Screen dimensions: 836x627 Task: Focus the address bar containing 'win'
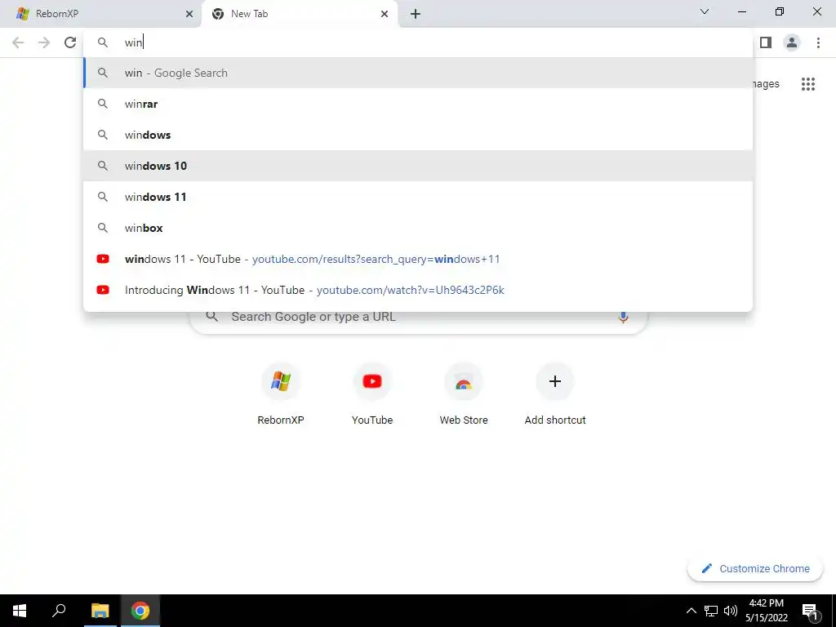point(418,42)
